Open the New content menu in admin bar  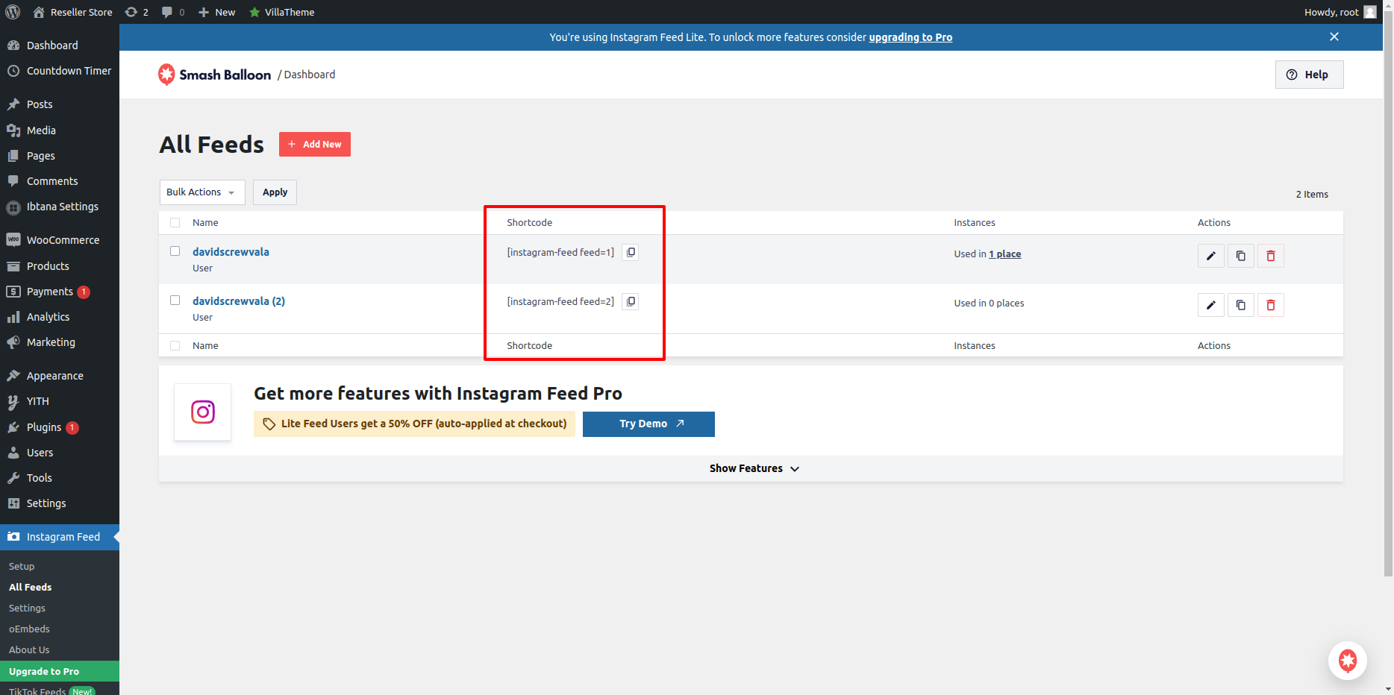tap(217, 12)
